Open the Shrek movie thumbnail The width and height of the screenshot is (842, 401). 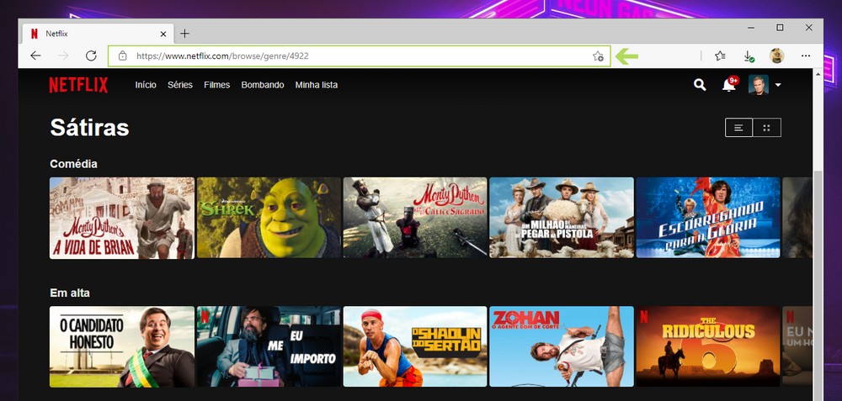(269, 219)
